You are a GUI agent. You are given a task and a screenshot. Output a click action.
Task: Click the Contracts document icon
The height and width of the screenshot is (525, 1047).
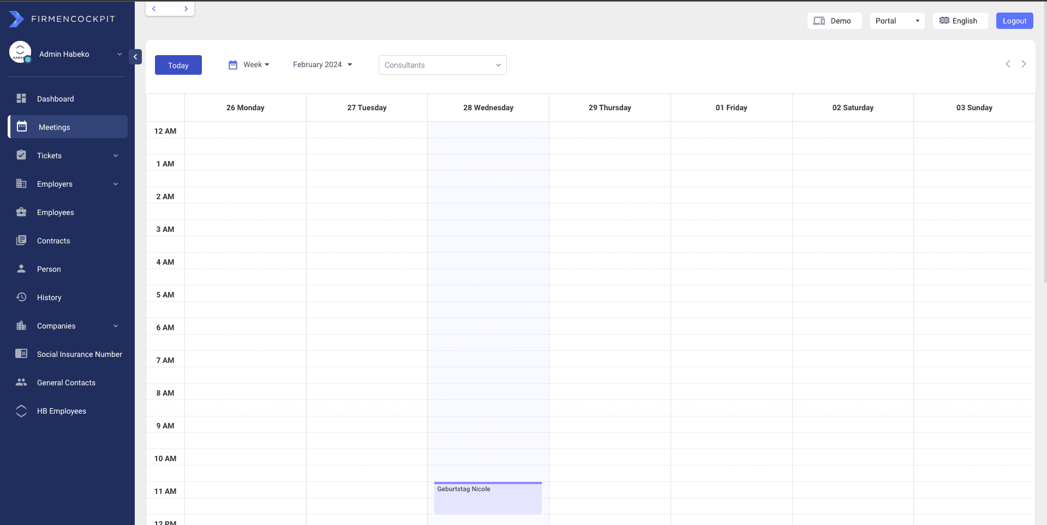pyautogui.click(x=21, y=240)
